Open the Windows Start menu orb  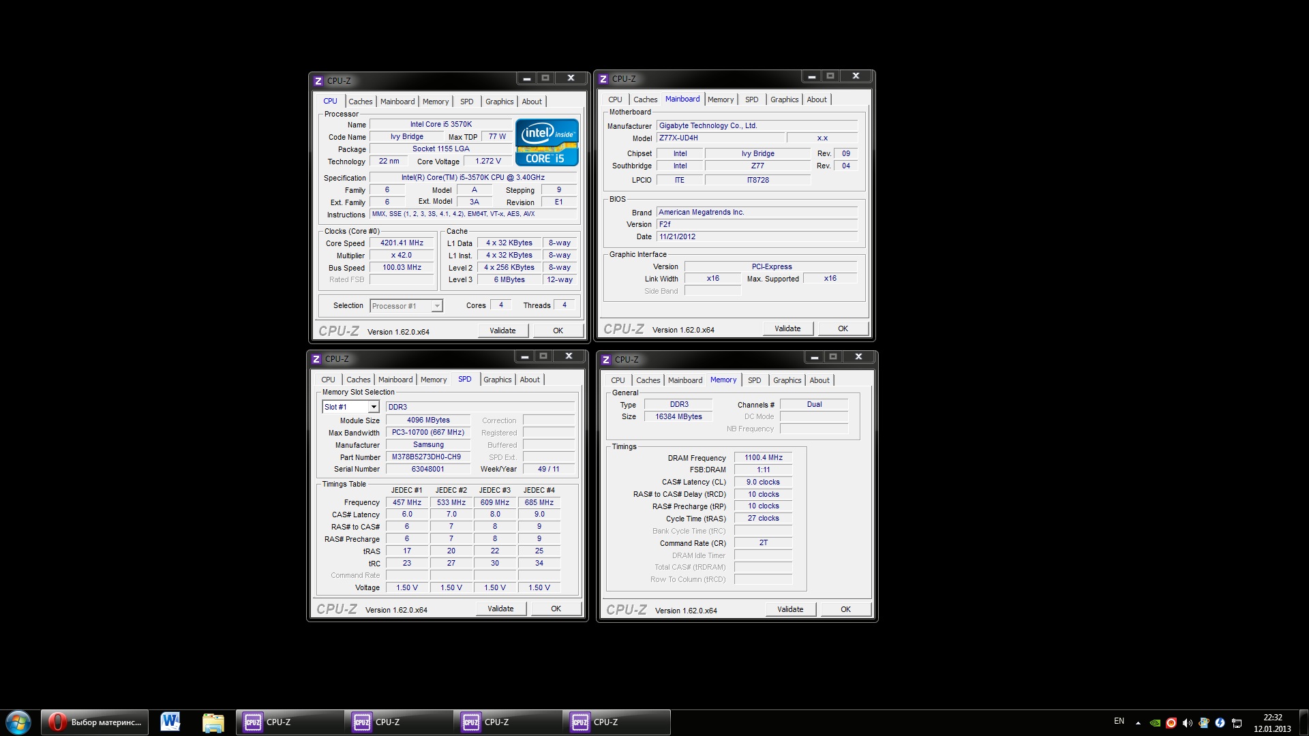point(18,722)
